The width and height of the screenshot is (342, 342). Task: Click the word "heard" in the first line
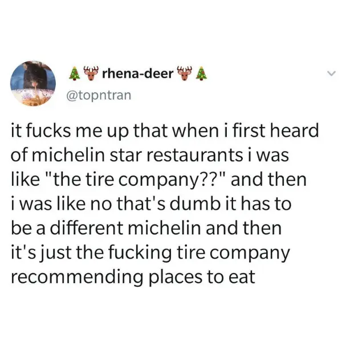(296, 130)
